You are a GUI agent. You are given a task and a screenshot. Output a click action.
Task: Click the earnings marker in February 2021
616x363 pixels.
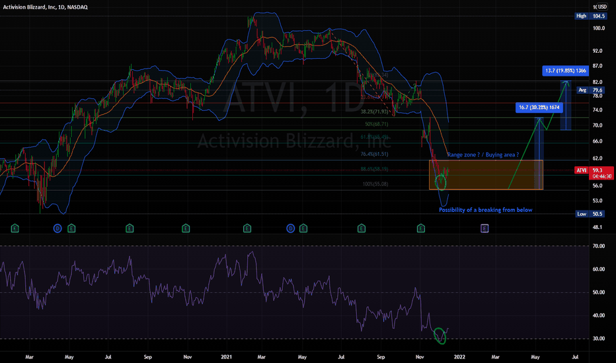(x=247, y=228)
